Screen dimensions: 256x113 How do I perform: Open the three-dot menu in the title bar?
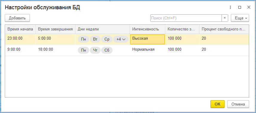point(230,7)
